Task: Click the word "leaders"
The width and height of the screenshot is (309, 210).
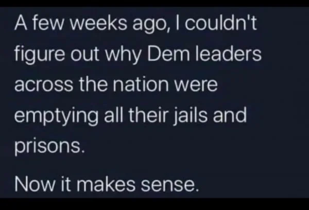Action: [228, 53]
